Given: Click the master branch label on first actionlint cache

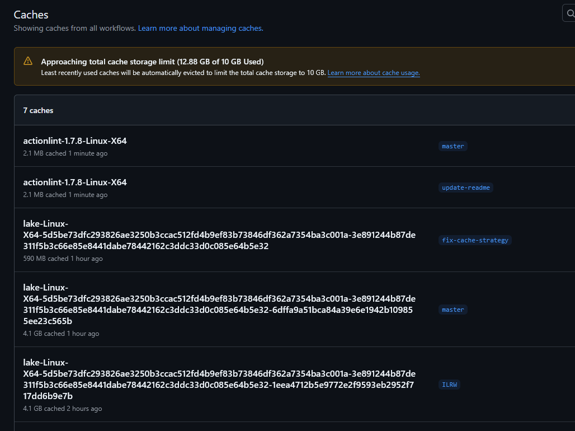Looking at the screenshot, I should (453, 146).
